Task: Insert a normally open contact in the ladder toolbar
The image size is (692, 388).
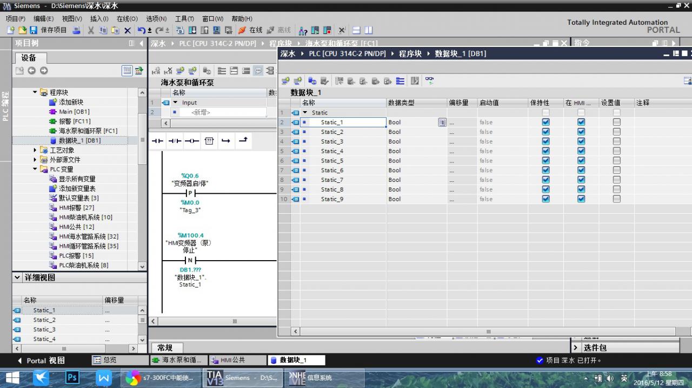Action: click(x=157, y=141)
